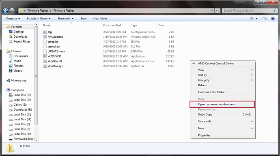The width and height of the screenshot is (280, 156).
Task: Change view using the views icon
Action: click(252, 19)
